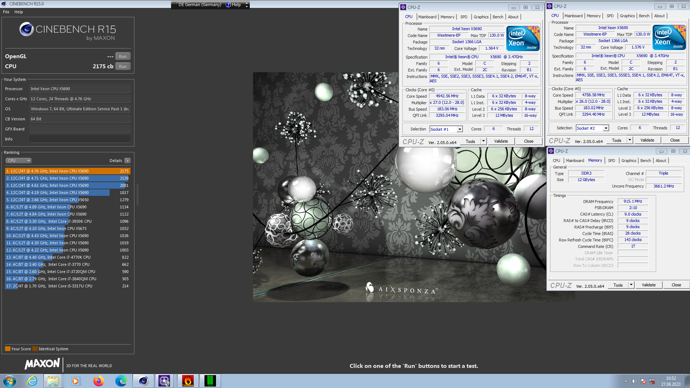Click the Intel Xeon logo in Socket #1 CPU-Z window
Image resolution: width=690 pixels, height=388 pixels.
pyautogui.click(x=523, y=38)
